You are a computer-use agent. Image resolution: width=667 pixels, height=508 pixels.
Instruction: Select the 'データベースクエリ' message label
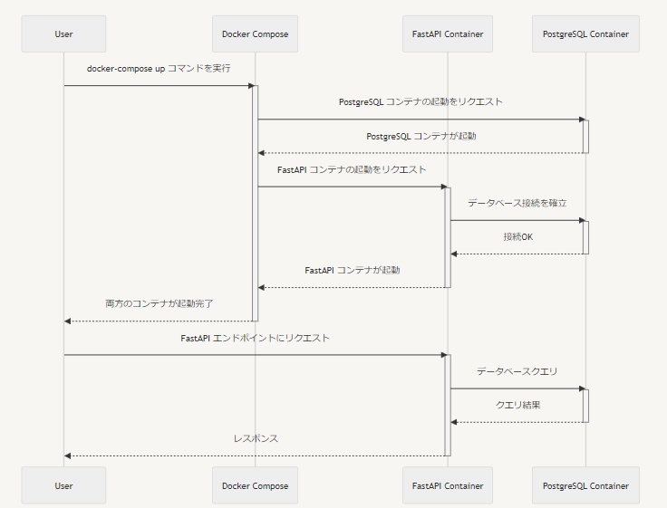pos(517,371)
